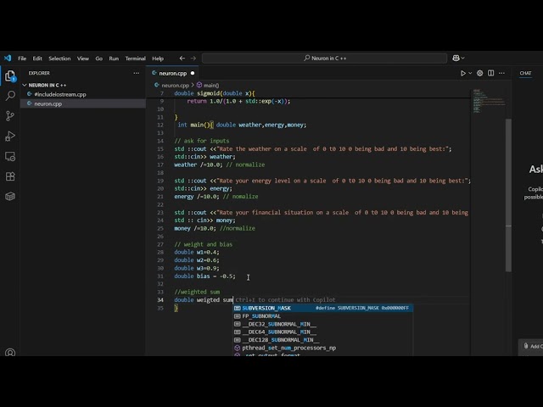The height and width of the screenshot is (407, 543).
Task: Open the Terminal menu
Action: [x=135, y=59]
